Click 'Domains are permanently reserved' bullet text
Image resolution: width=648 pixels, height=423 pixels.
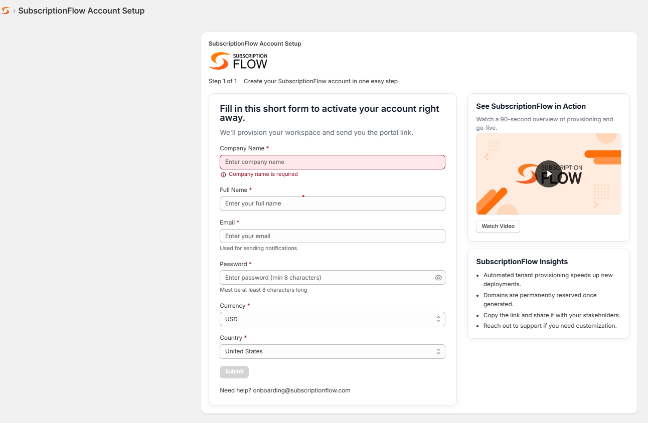540,300
